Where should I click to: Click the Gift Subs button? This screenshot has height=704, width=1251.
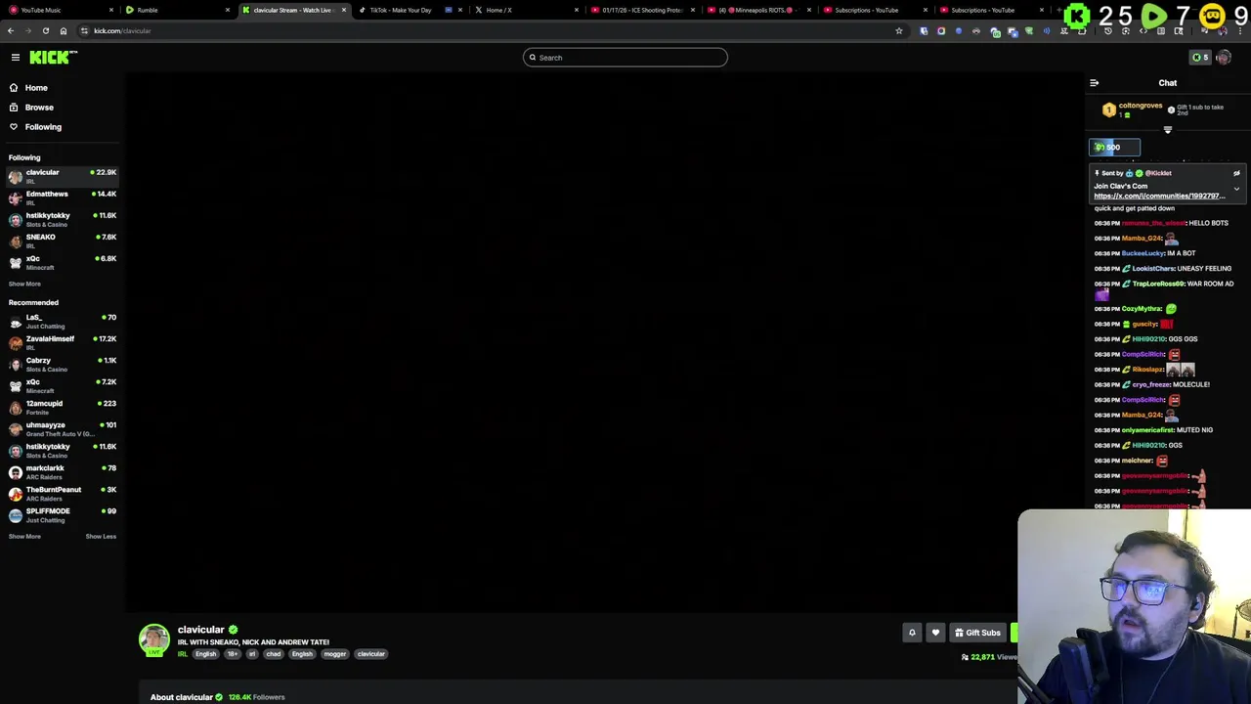[x=977, y=633]
